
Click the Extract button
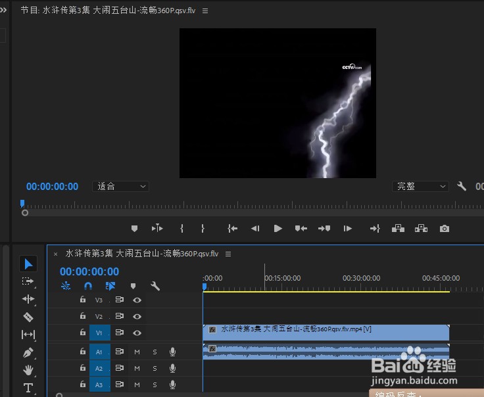(422, 229)
